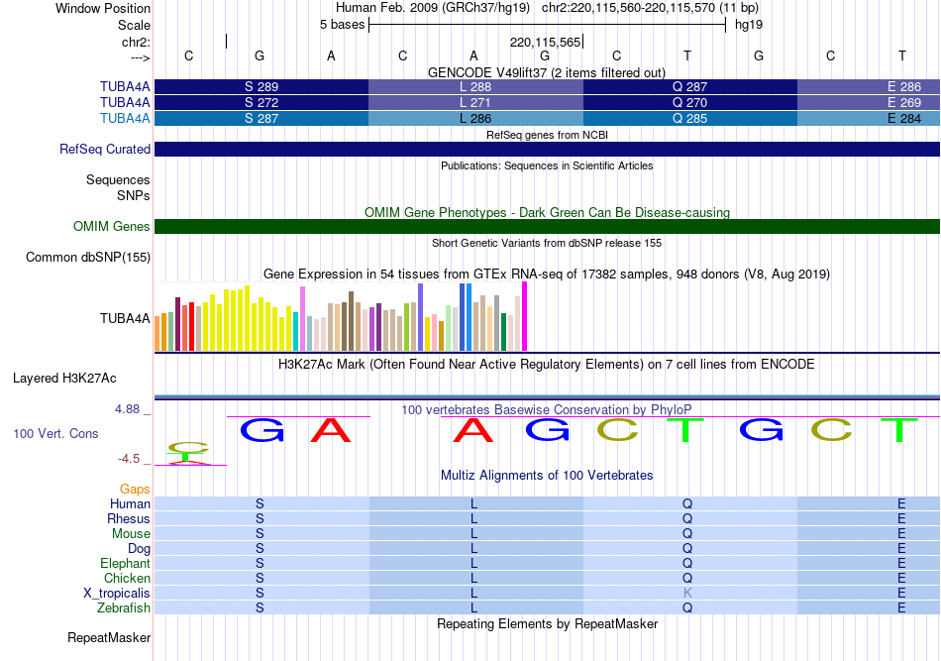Open the OMIM Genes track label

click(x=112, y=226)
